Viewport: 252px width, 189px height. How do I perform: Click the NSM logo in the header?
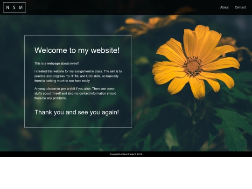pyautogui.click(x=14, y=7)
